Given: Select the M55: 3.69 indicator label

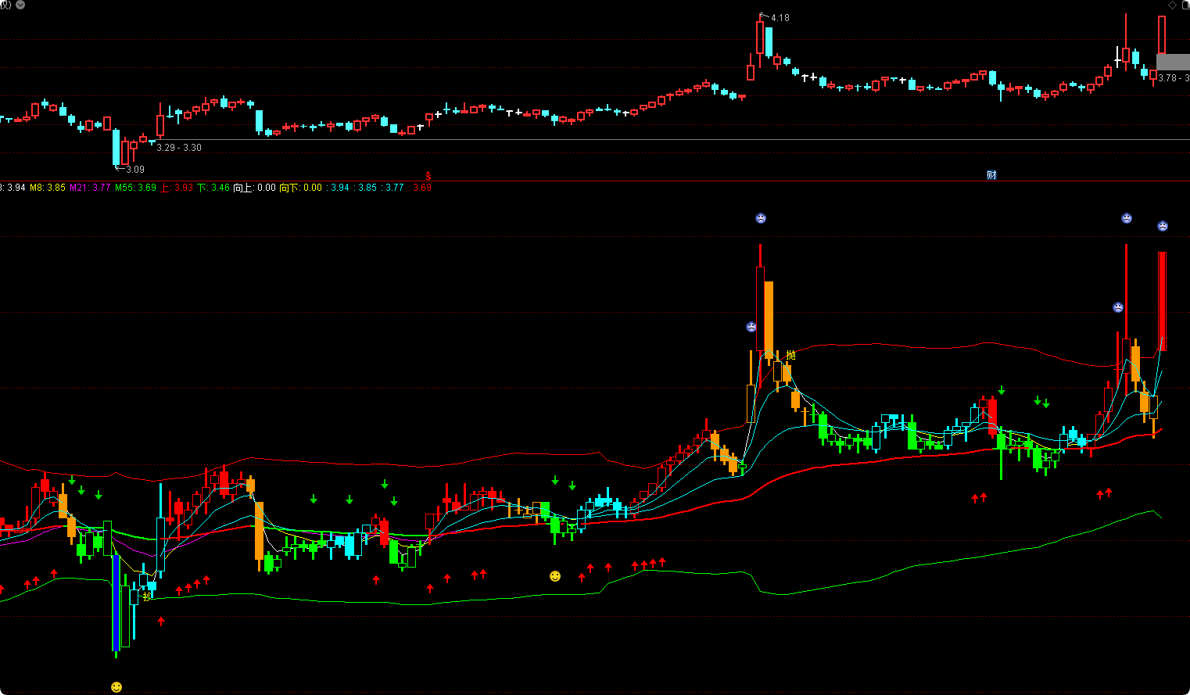Looking at the screenshot, I should point(135,188).
